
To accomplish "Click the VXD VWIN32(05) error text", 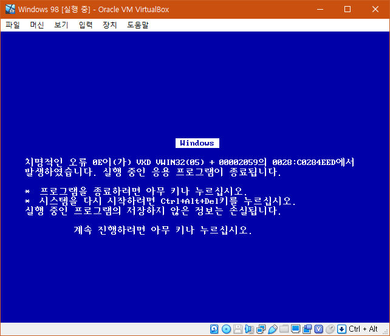I will 170,162.
